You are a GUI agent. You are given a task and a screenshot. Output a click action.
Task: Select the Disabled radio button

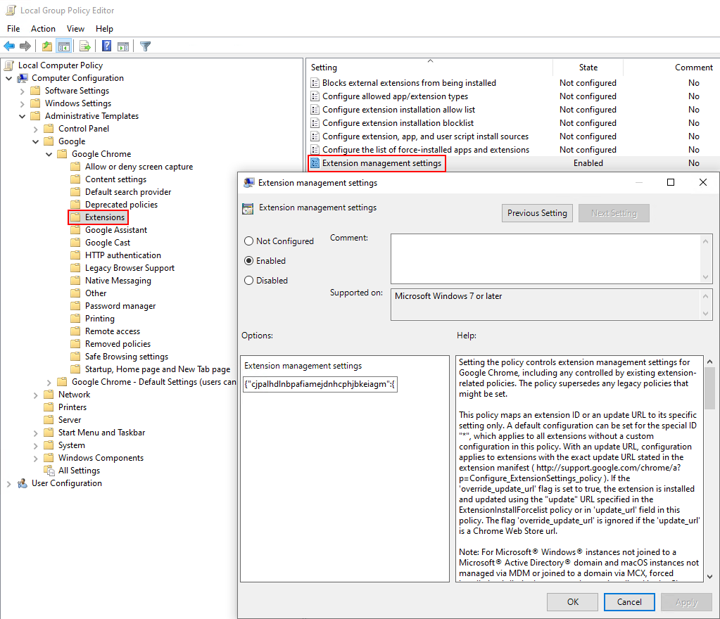point(249,281)
